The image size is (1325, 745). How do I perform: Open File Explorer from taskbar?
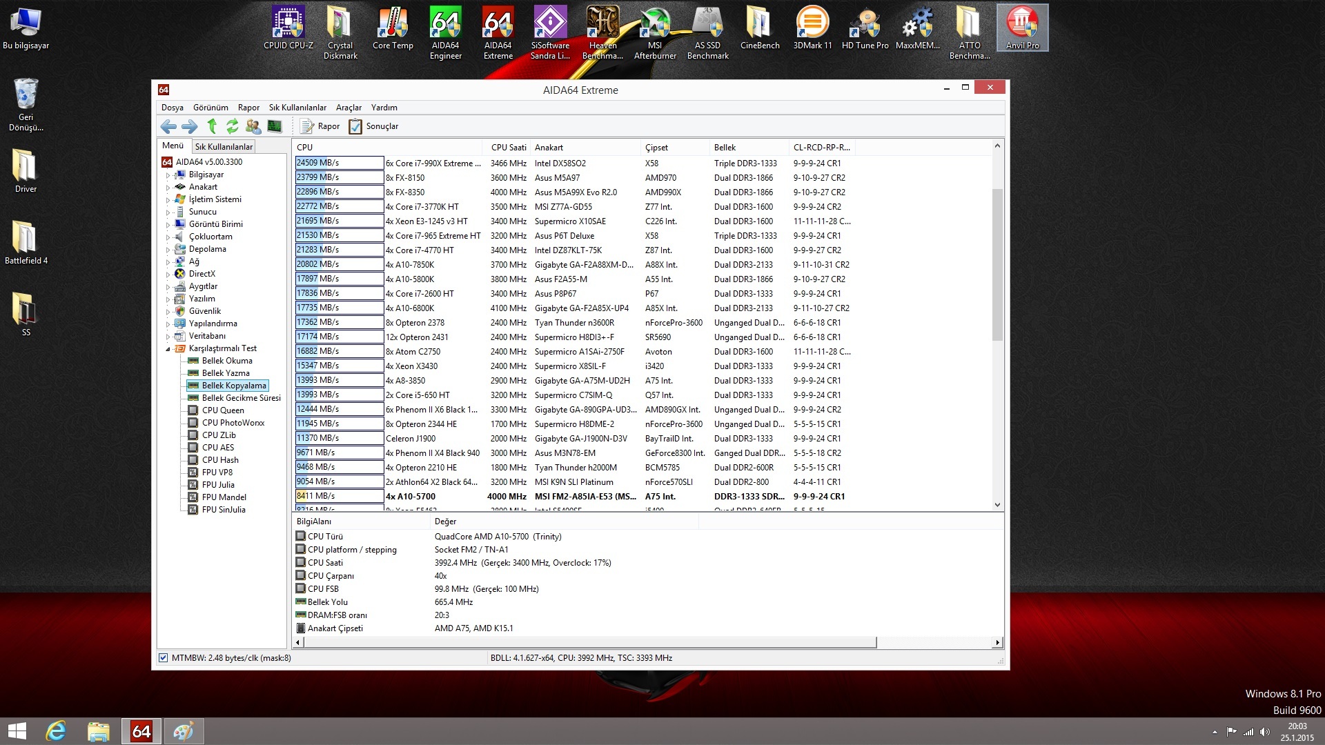(x=98, y=731)
